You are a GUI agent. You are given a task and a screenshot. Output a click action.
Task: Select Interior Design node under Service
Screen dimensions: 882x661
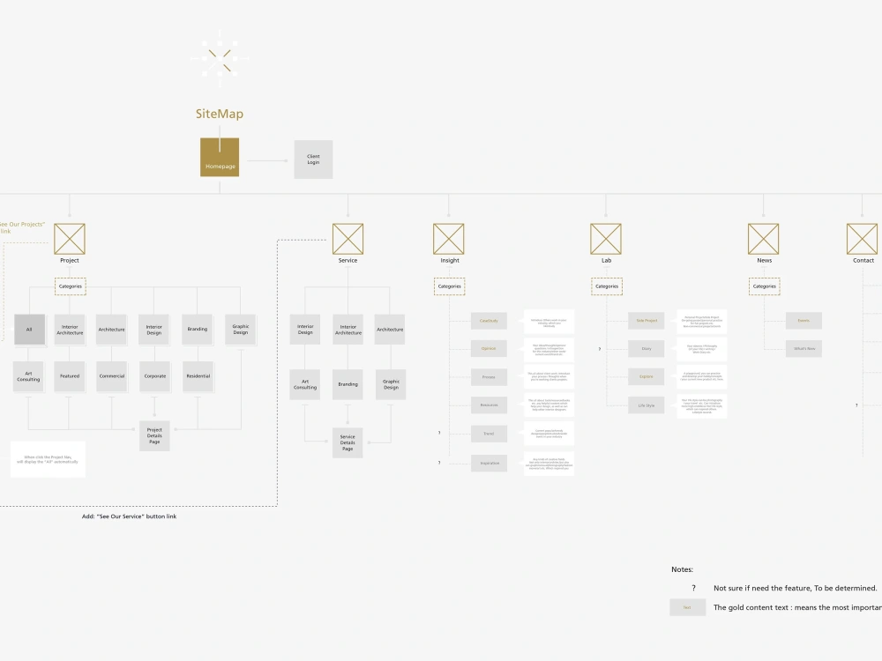(305, 330)
